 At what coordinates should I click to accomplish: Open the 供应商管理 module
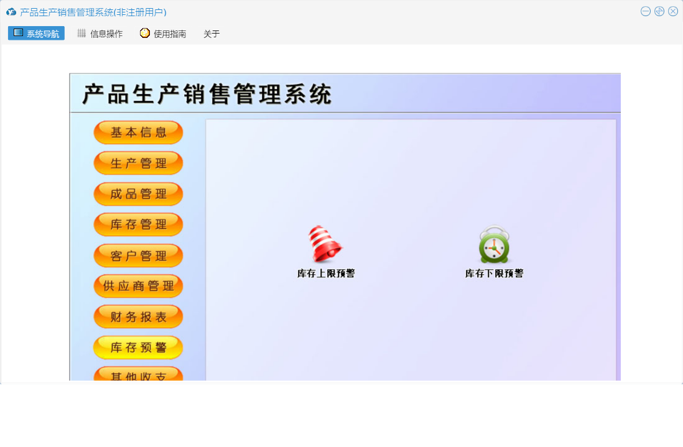pyautogui.click(x=138, y=286)
